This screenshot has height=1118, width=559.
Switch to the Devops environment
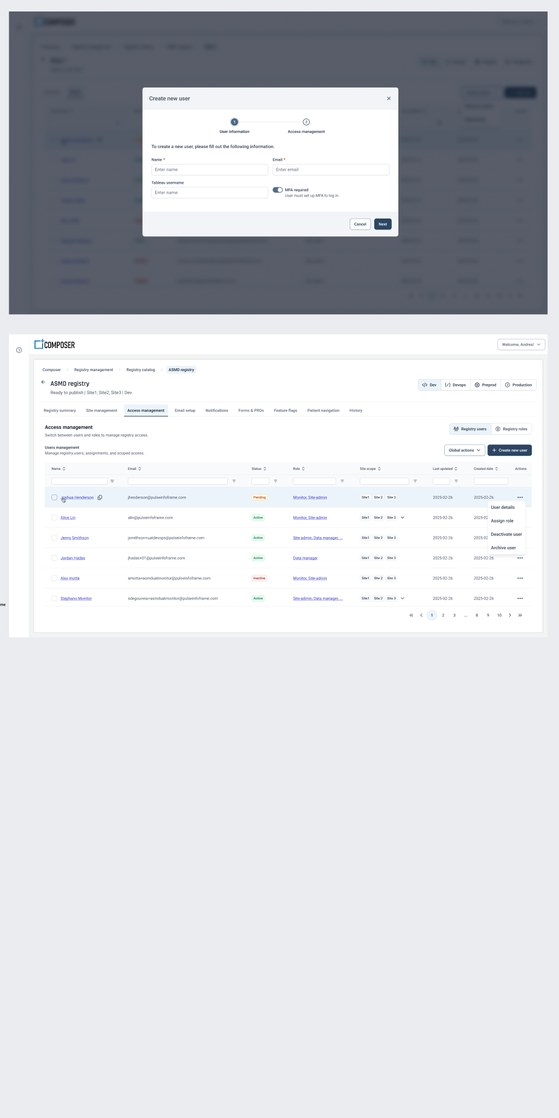pos(456,385)
